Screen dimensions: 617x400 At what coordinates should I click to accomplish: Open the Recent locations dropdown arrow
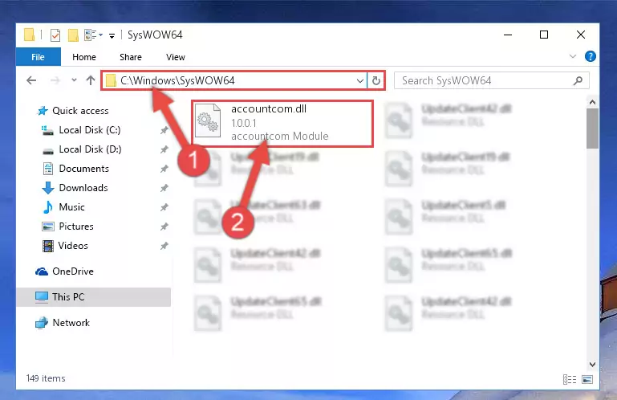[74, 80]
